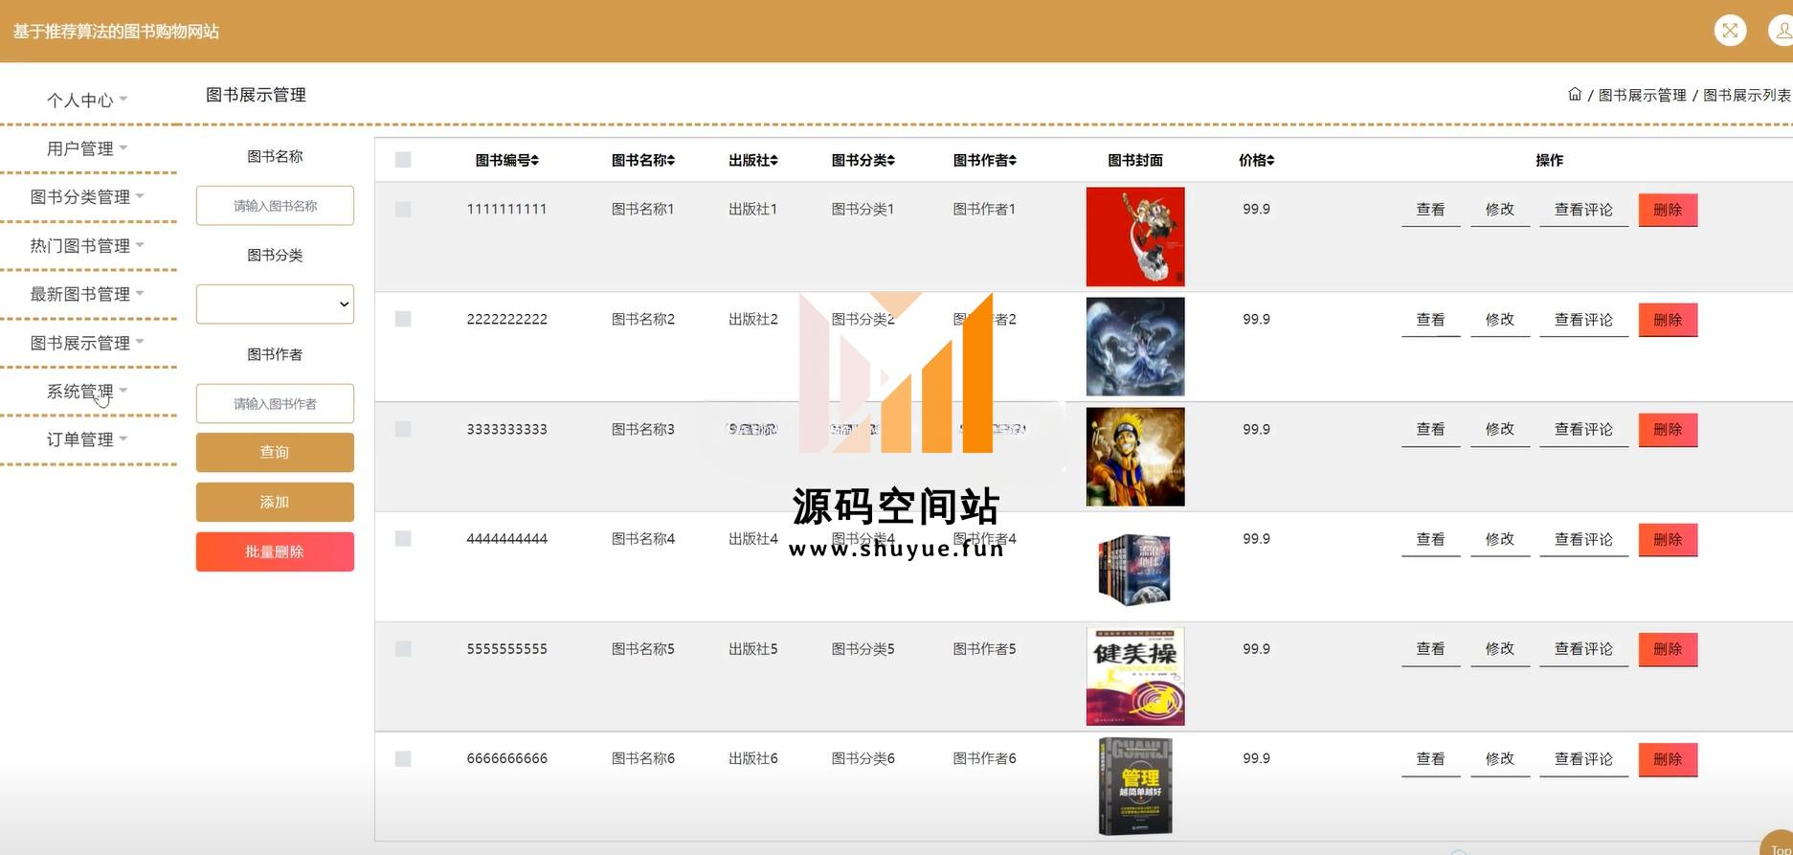The image size is (1793, 855).
Task: Check row 2222222222 checkbox
Action: click(x=403, y=319)
